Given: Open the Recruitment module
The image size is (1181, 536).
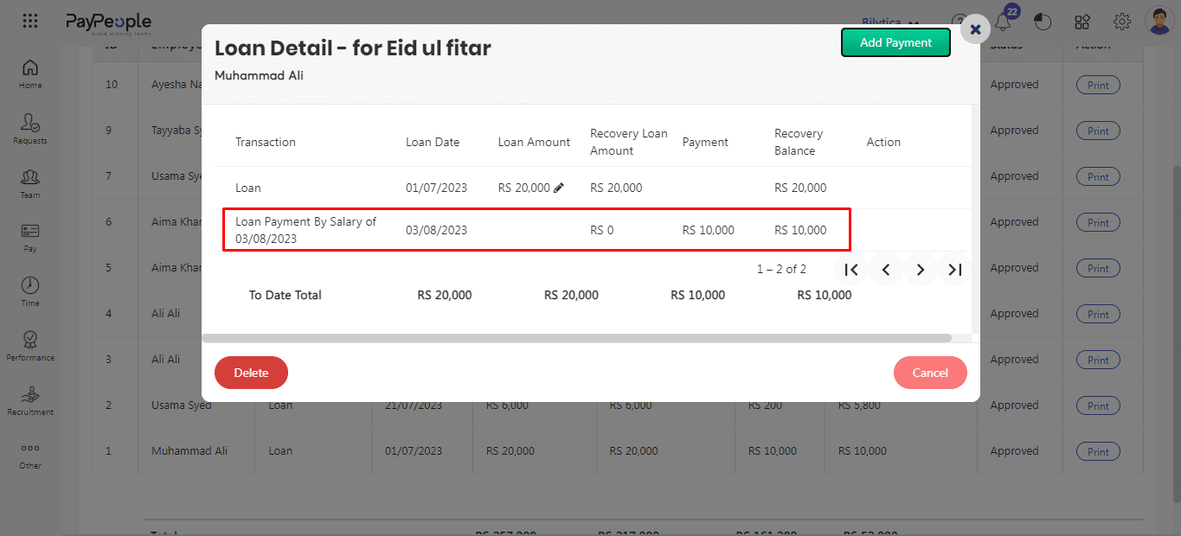Looking at the screenshot, I should 30,400.
